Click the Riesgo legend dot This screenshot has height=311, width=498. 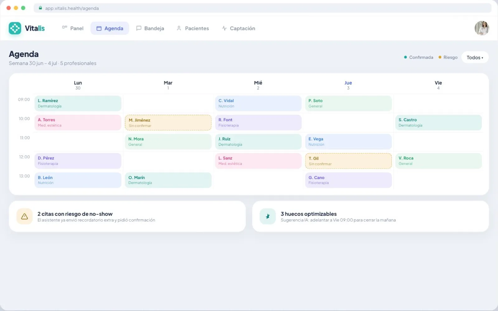pos(440,57)
